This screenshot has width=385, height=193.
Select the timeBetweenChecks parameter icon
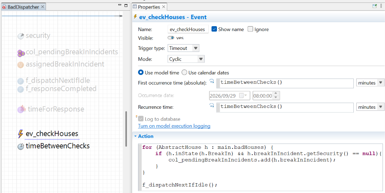[21, 146]
